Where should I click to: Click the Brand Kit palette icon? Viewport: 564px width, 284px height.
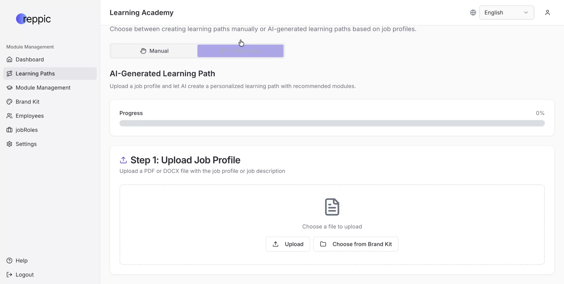pos(9,102)
